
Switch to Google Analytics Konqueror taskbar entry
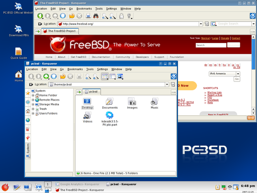pyautogui.click(x=77, y=184)
